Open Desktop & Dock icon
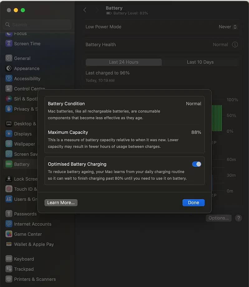The image size is (249, 287). click(9, 124)
